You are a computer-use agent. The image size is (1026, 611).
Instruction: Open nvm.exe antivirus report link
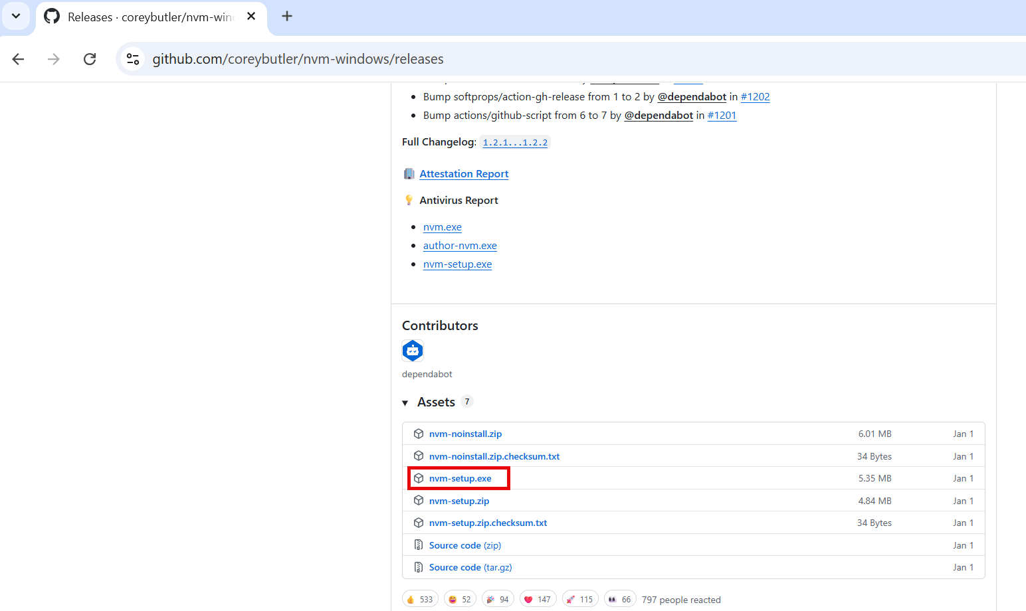tap(443, 227)
